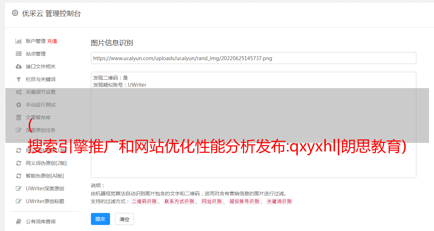Click the play icon for 手动运行测试
434x231 pixels.
pos(19,105)
